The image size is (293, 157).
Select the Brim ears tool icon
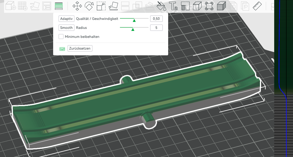pyautogui.click(x=209, y=6)
